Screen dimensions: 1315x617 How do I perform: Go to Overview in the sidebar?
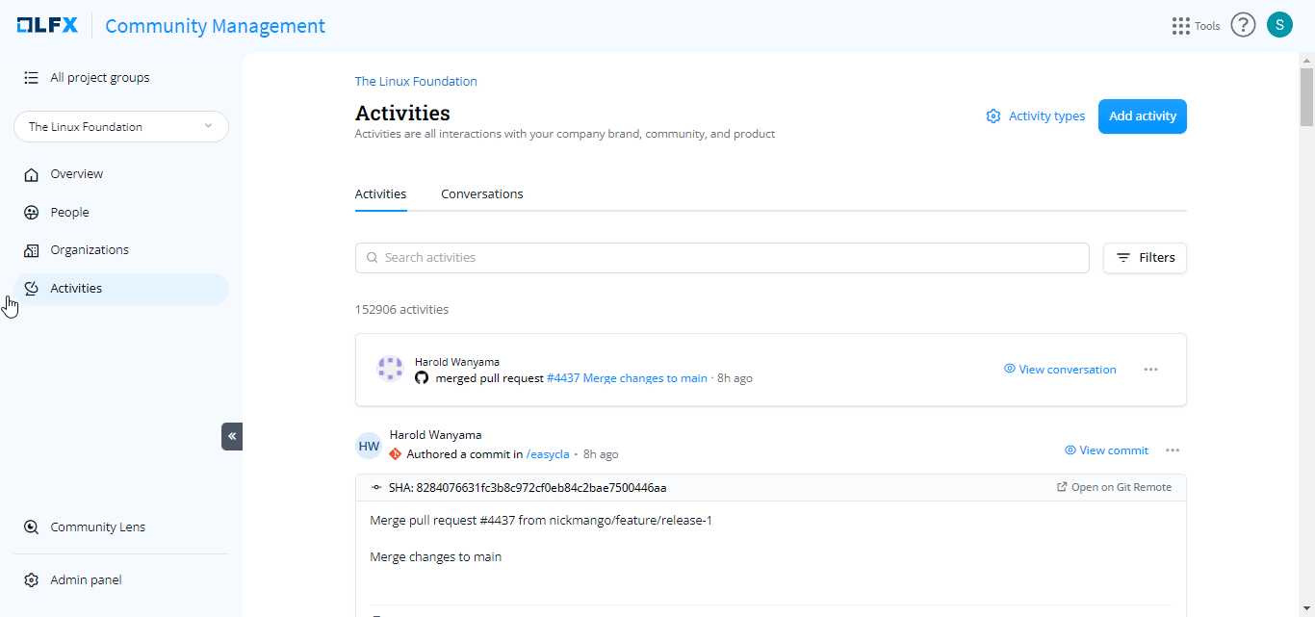pos(76,174)
